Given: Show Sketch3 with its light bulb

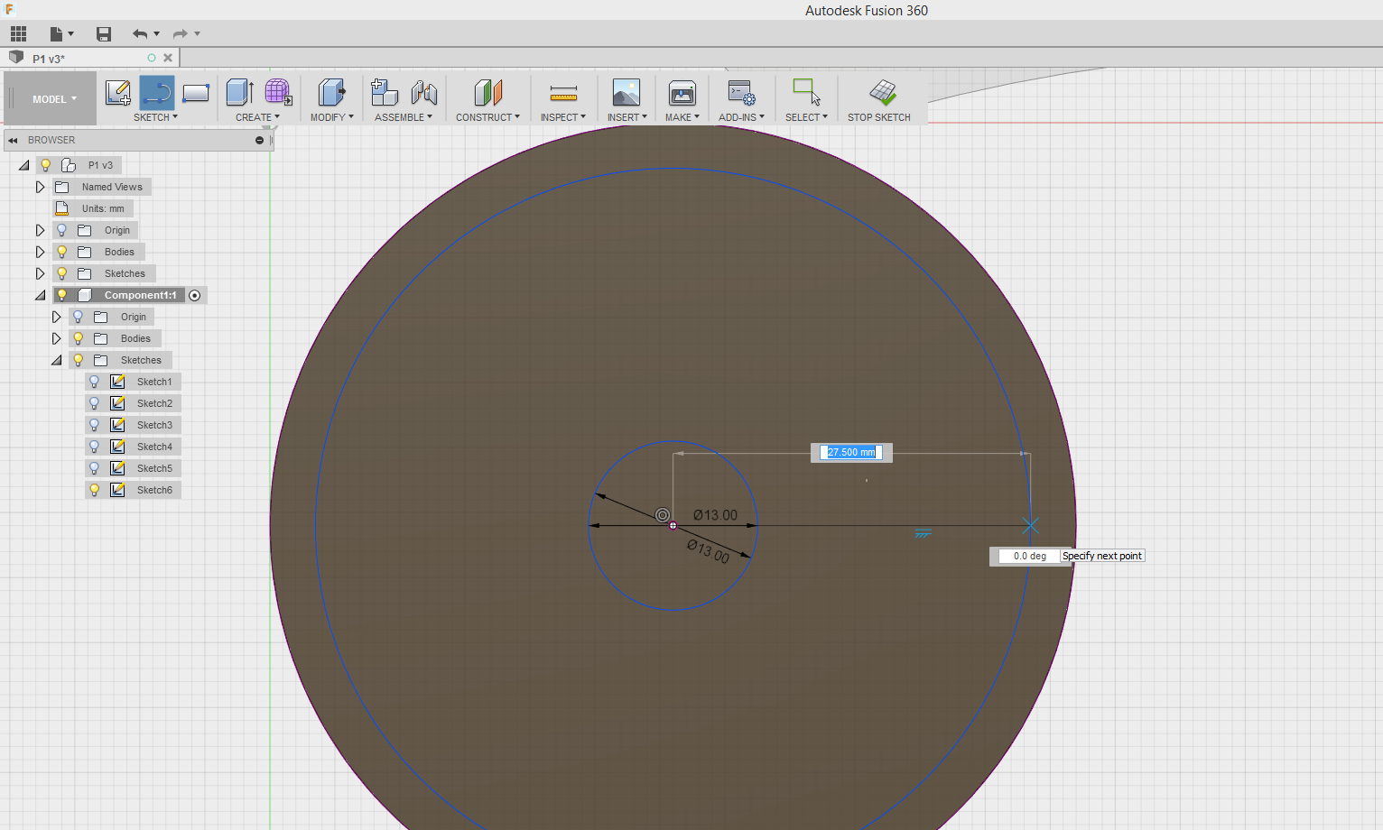Looking at the screenshot, I should 94,425.
